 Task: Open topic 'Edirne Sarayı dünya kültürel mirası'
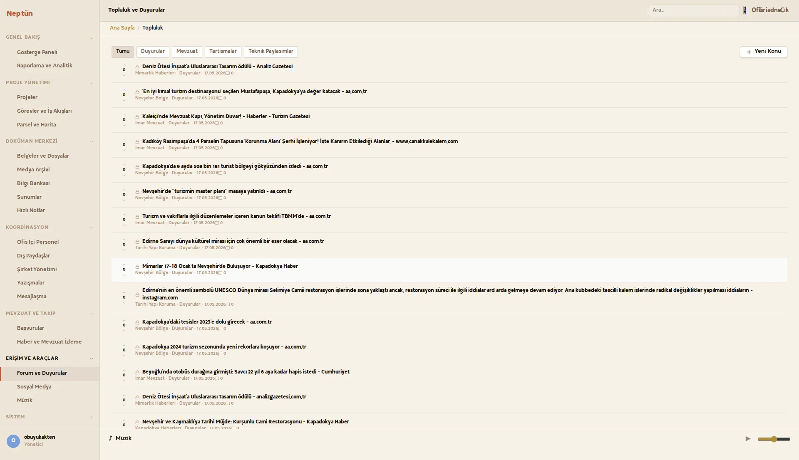click(x=233, y=241)
